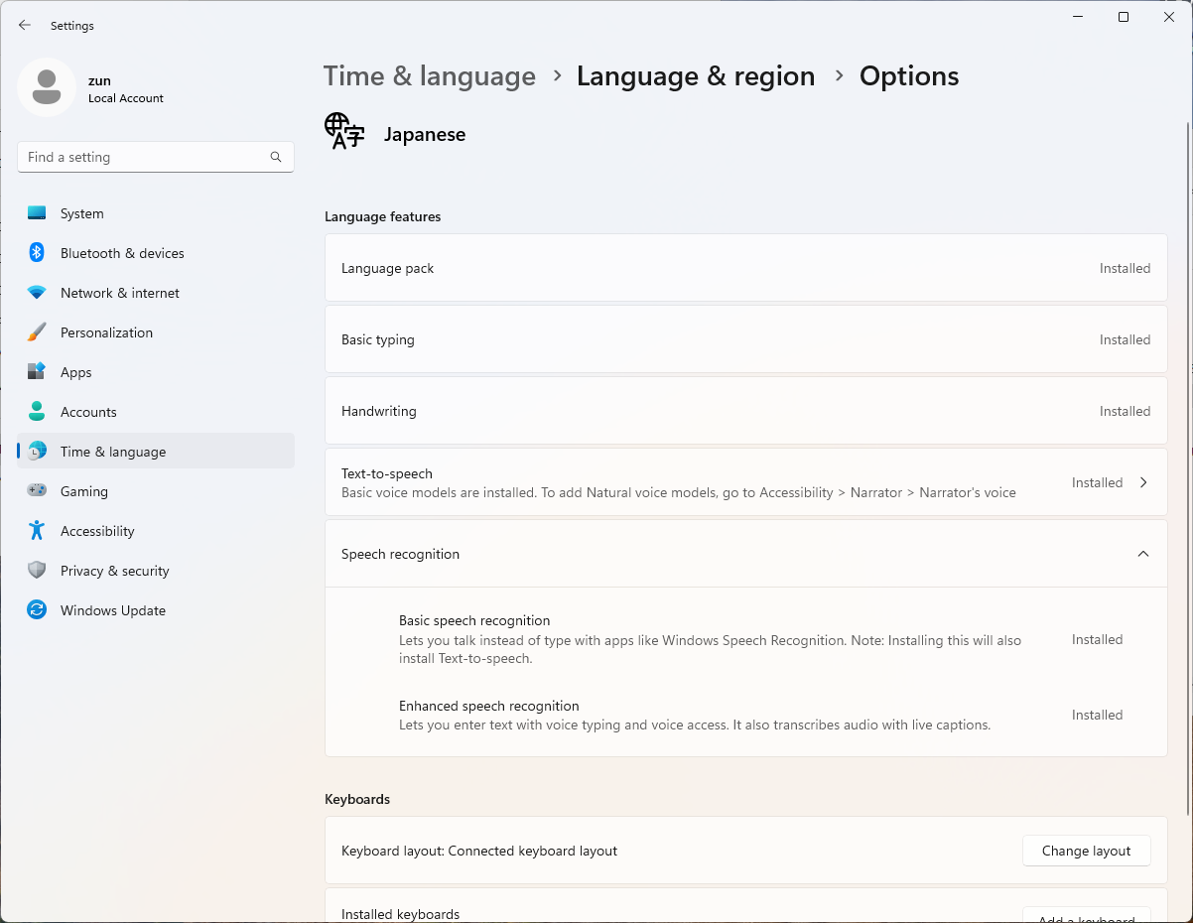Click the zun Local Account name

click(x=126, y=89)
